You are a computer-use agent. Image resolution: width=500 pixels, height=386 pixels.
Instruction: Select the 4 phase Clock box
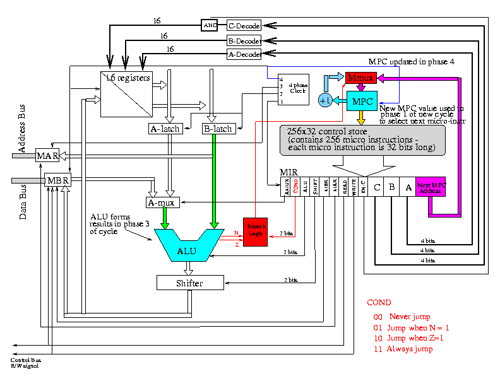(294, 90)
